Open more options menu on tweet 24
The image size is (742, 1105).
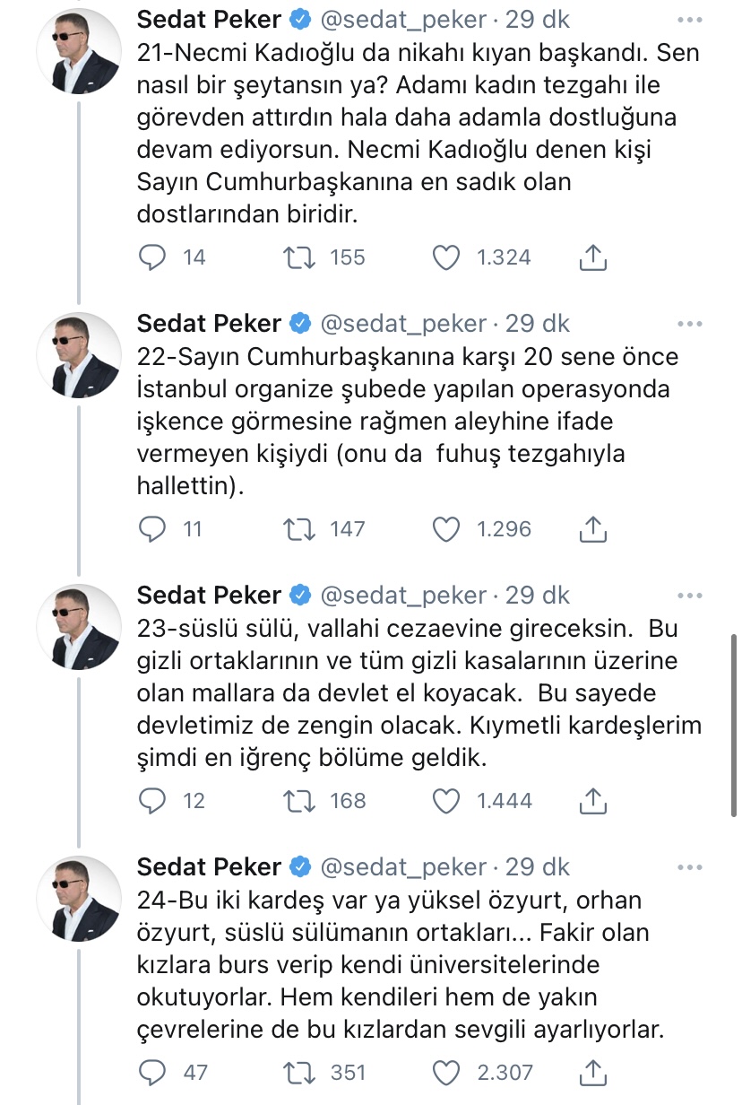[688, 867]
